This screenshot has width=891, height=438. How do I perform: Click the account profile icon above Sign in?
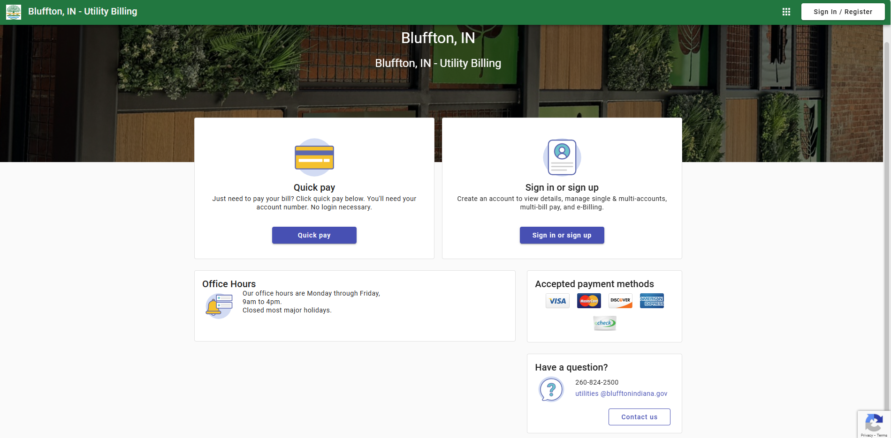[562, 157]
